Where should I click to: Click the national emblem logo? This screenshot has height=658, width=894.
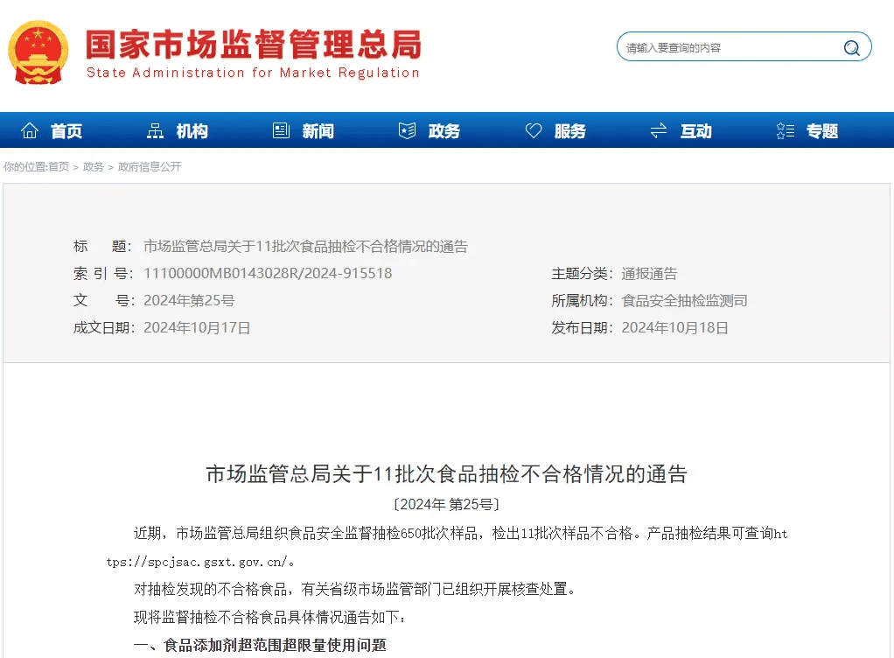38,52
